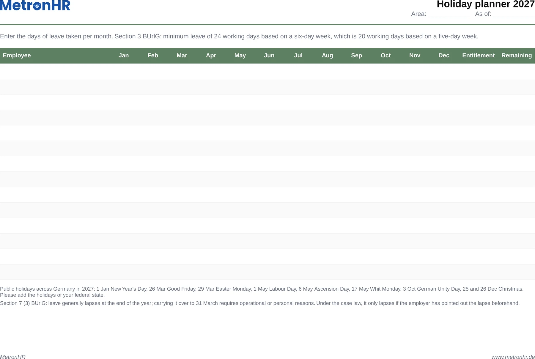Click the MetronHR footer text
Screen dimensions: 535x359
[x=13, y=357]
